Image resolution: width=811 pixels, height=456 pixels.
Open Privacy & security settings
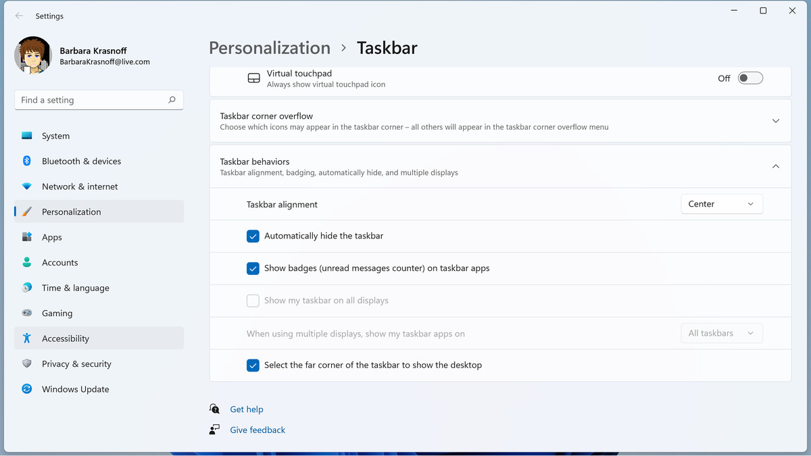[x=99, y=363]
